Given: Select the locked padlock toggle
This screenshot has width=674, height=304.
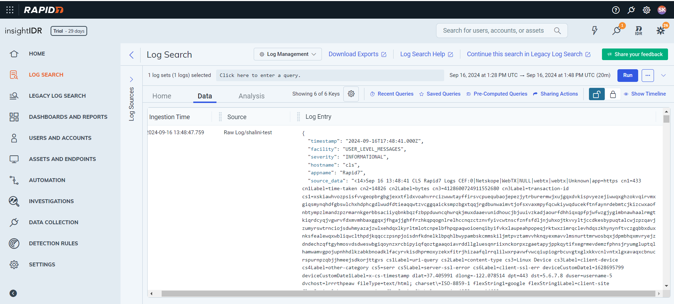Looking at the screenshot, I should [x=613, y=94].
